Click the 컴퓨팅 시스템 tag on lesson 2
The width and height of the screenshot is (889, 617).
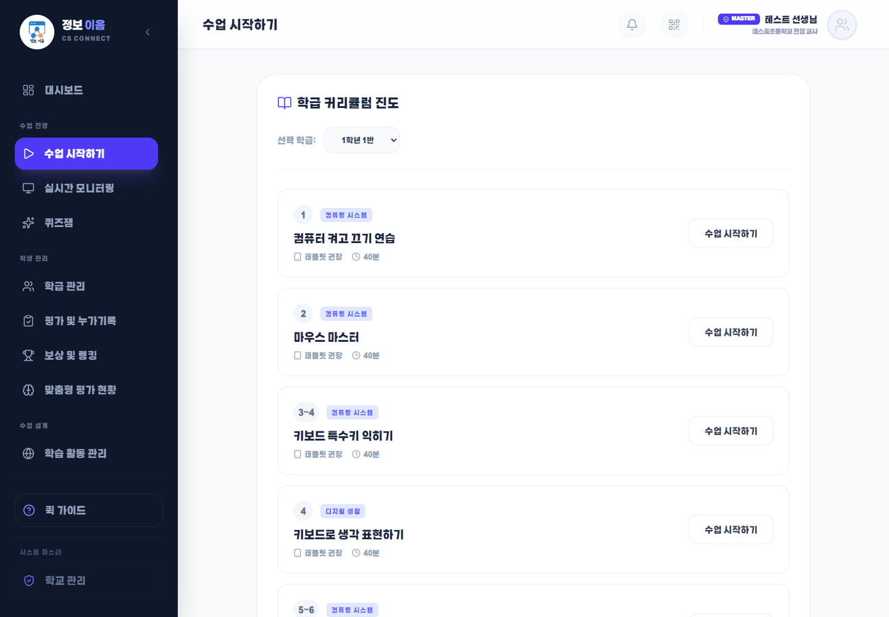pos(346,314)
